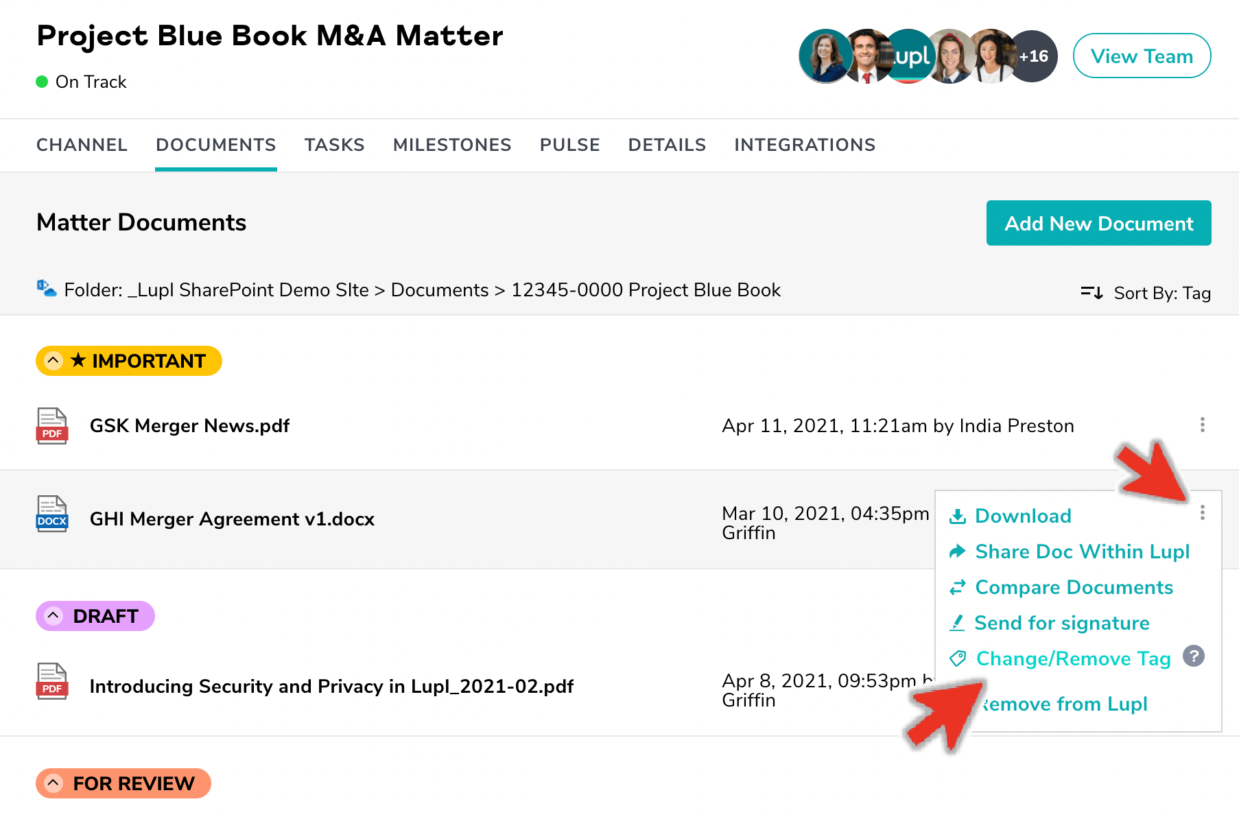The height and width of the screenshot is (819, 1239).
Task: Click the PDF icon for GSK Merger News
Action: [52, 426]
